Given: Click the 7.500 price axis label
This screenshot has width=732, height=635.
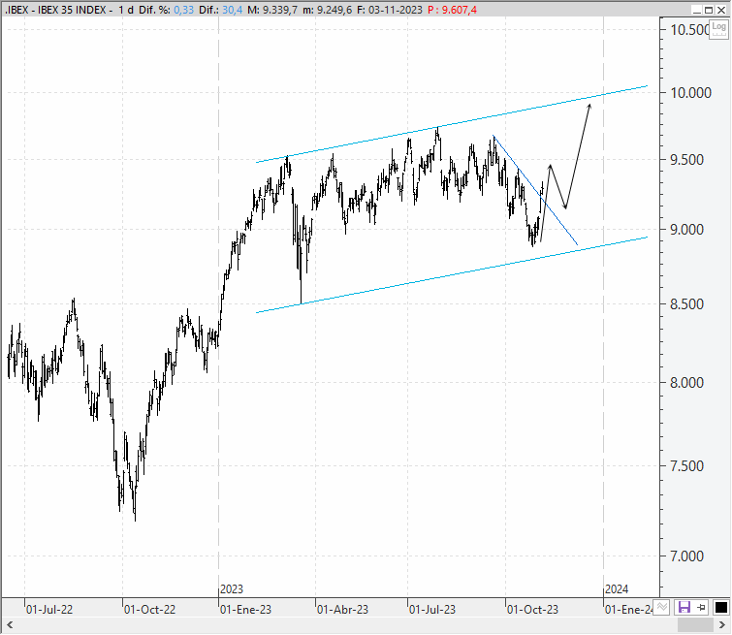Looking at the screenshot, I should (686, 466).
